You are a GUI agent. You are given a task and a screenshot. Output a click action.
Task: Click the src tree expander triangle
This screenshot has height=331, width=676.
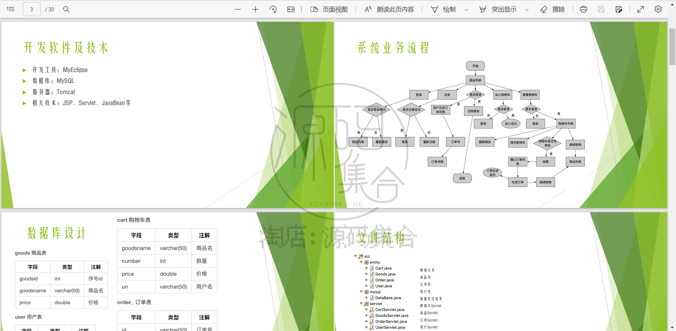356,256
